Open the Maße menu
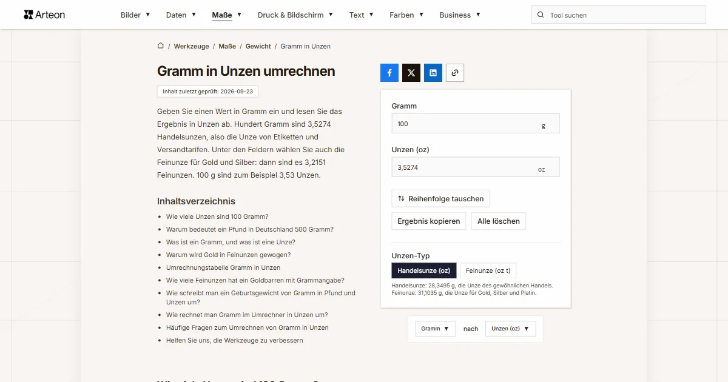728x382 pixels. tap(227, 15)
